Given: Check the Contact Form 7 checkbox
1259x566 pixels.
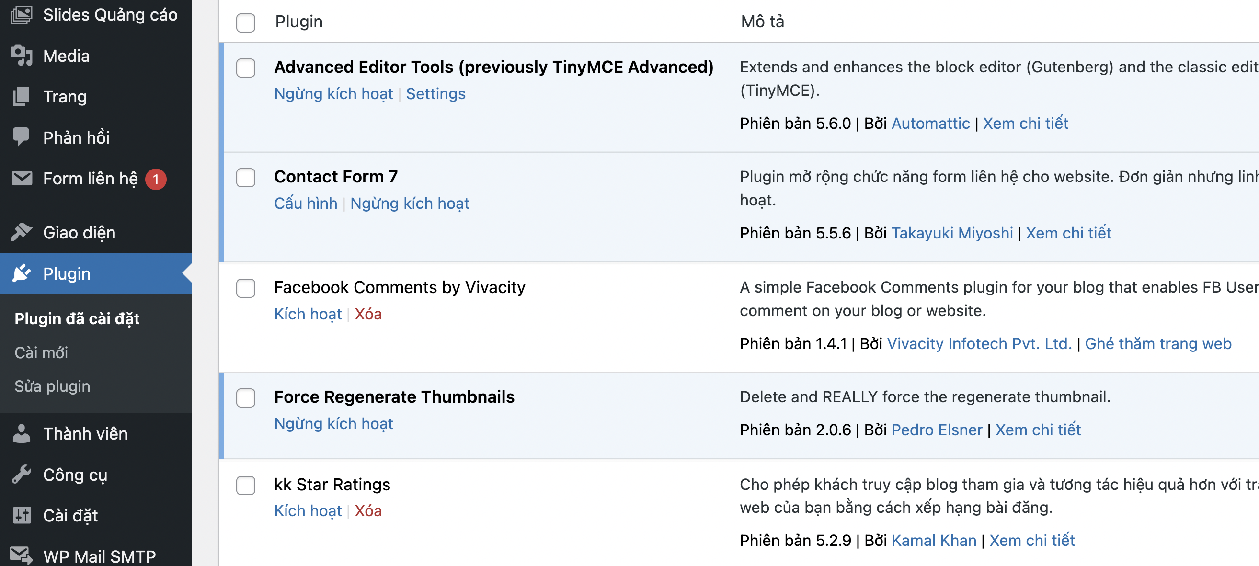Looking at the screenshot, I should click(245, 178).
